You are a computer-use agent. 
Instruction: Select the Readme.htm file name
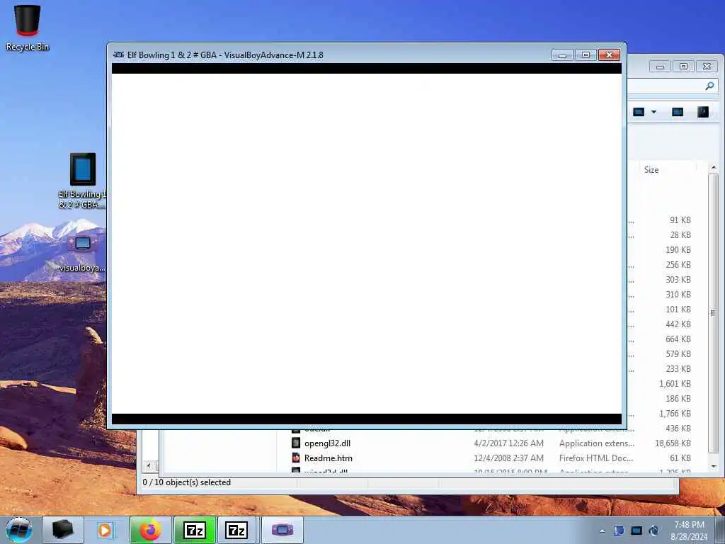(329, 458)
